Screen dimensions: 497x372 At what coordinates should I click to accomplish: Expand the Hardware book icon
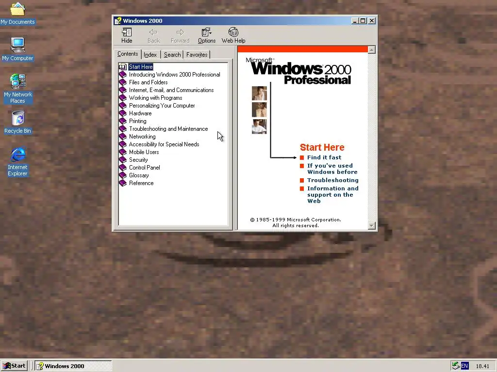coord(123,113)
